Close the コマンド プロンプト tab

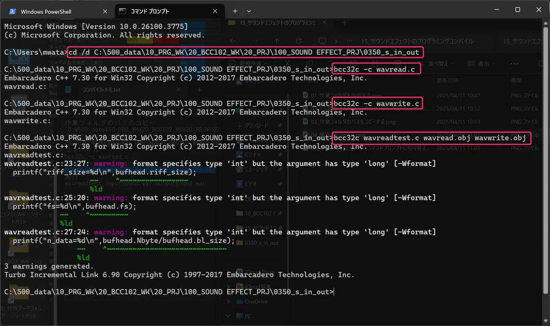pyautogui.click(x=216, y=11)
